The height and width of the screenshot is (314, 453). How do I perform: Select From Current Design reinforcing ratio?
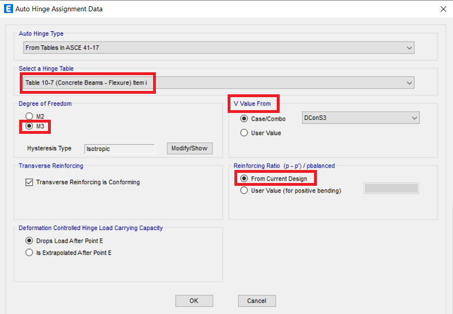[x=244, y=179]
